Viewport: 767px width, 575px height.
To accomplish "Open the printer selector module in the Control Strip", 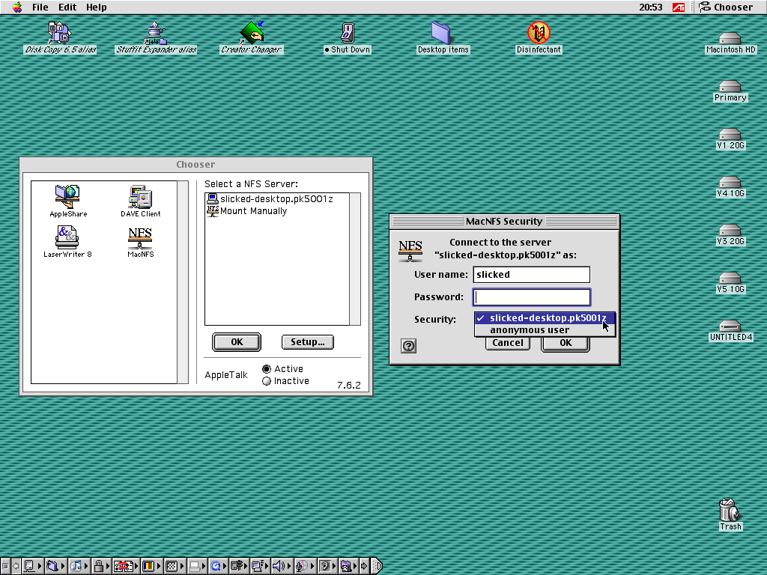I will click(x=197, y=566).
